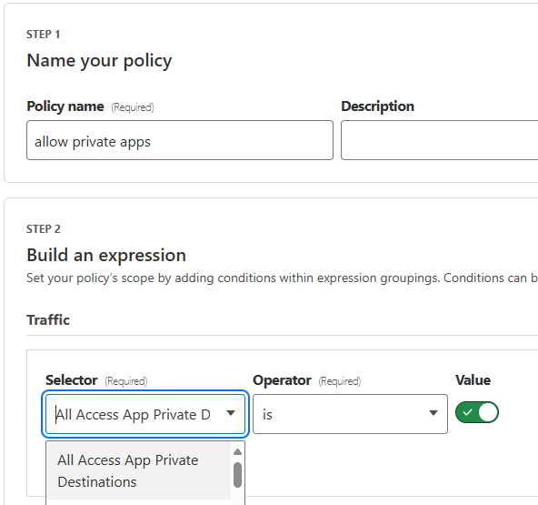Click the Selector dropdown caret arrow
Viewport: 538px width, 505px height.
[231, 413]
